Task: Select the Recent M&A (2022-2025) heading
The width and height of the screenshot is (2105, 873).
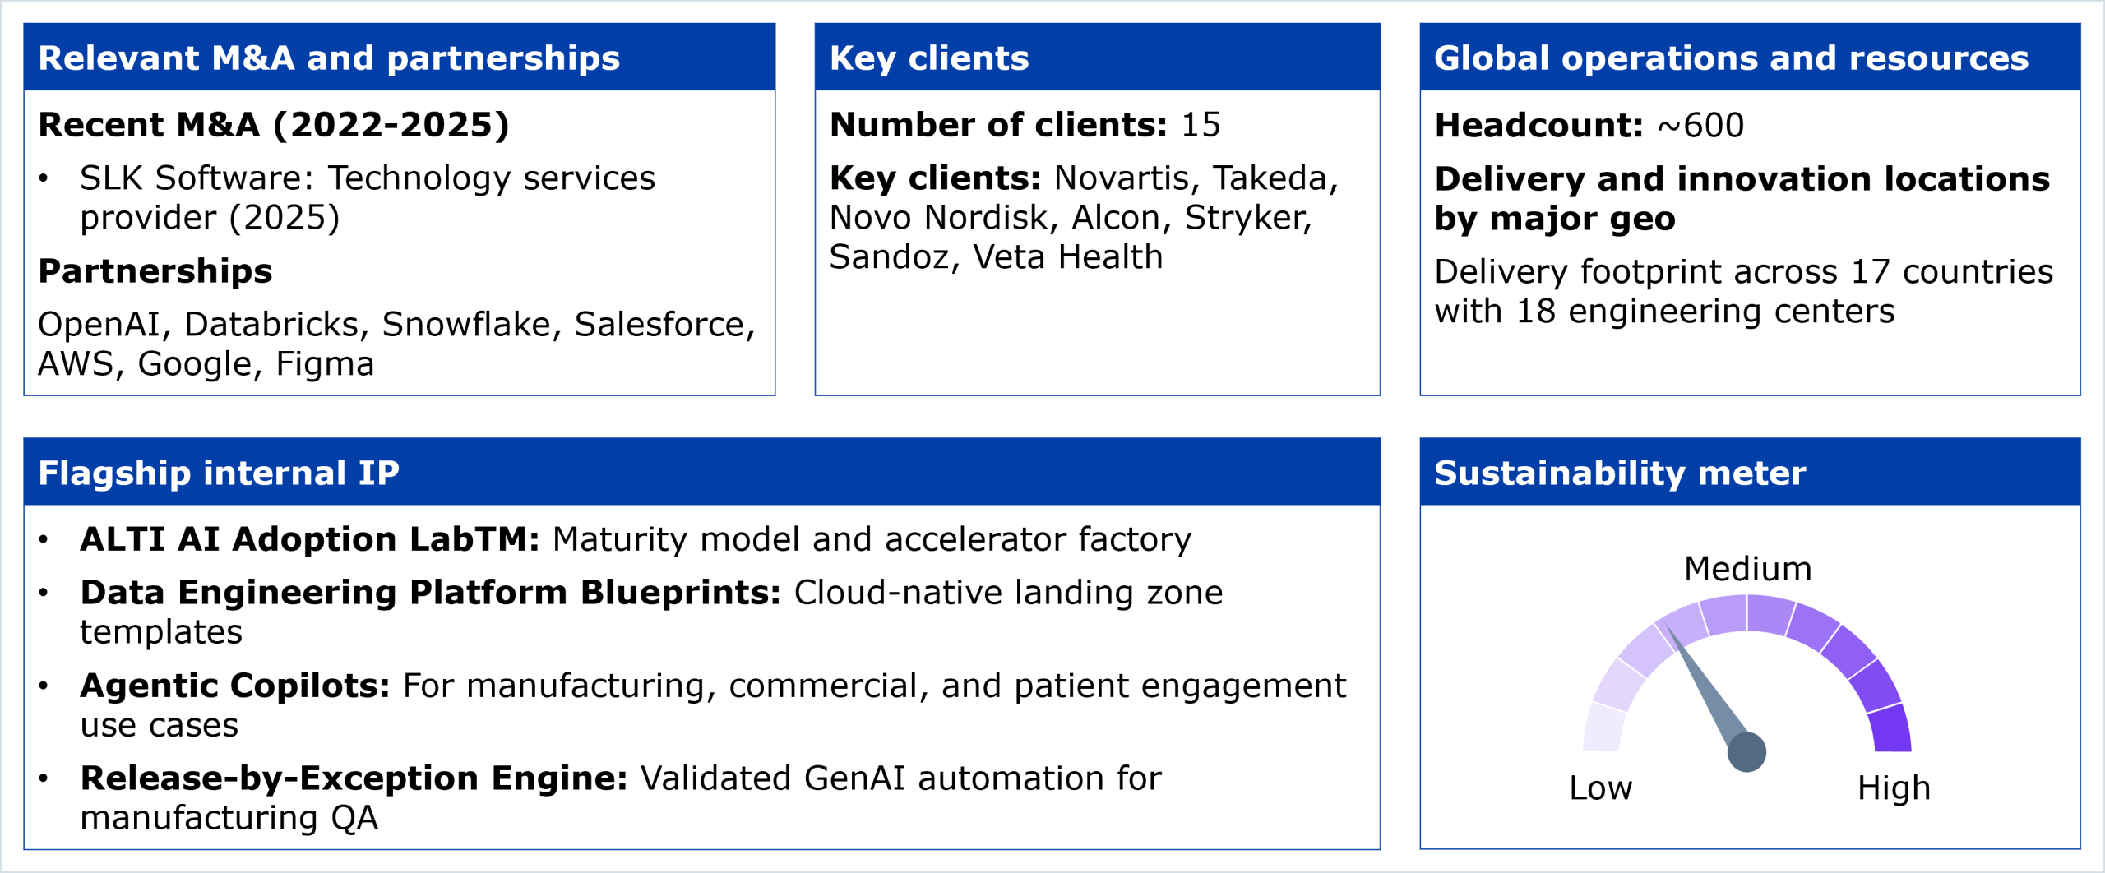Action: [274, 125]
